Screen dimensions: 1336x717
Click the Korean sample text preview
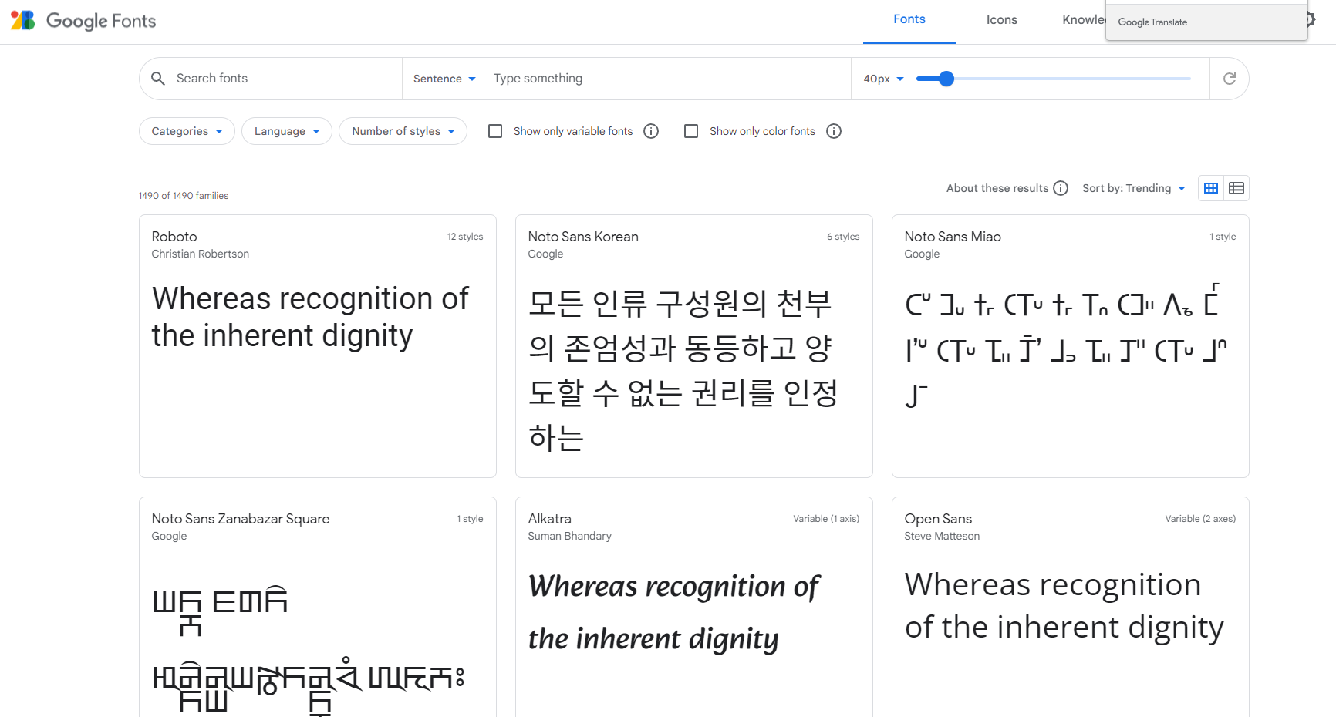click(683, 370)
